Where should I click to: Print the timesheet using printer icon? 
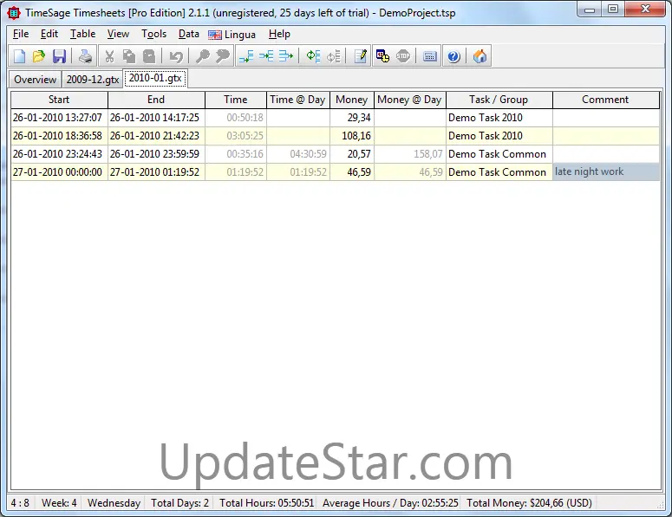(85, 56)
